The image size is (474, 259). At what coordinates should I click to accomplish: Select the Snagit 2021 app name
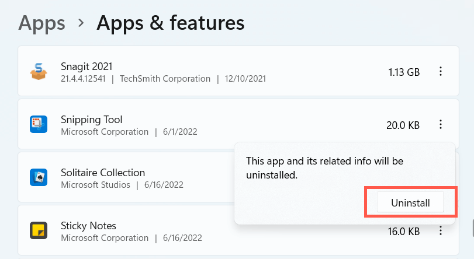87,66
